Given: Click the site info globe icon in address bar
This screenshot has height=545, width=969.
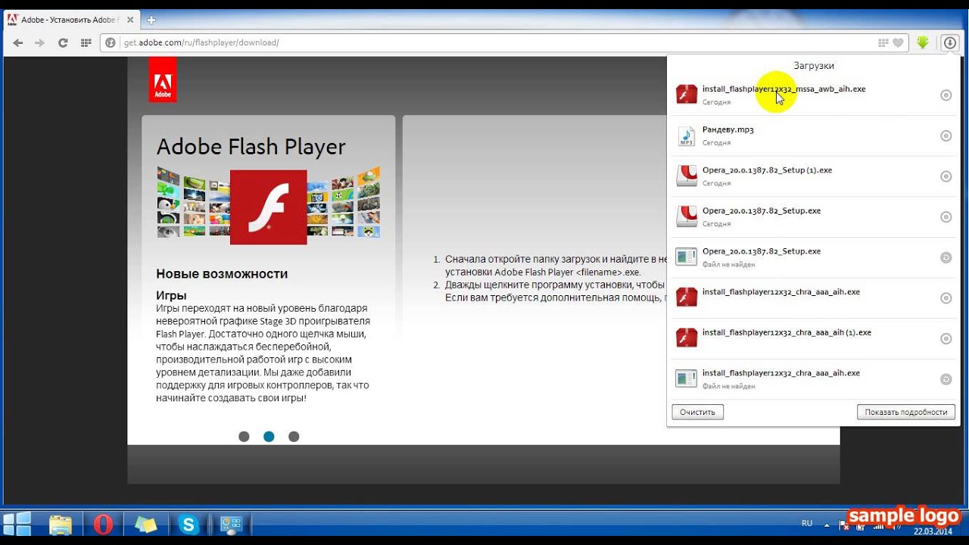Looking at the screenshot, I should pyautogui.click(x=111, y=42).
